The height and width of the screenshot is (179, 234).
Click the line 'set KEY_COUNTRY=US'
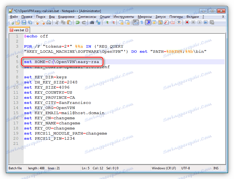point(48,92)
